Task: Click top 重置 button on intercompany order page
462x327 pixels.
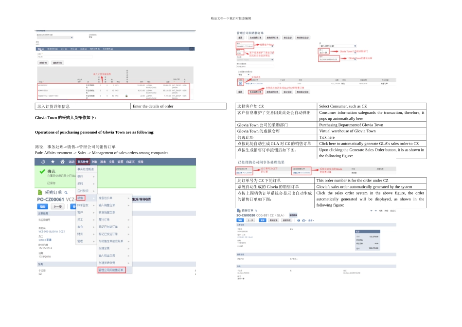Action: click(240, 38)
